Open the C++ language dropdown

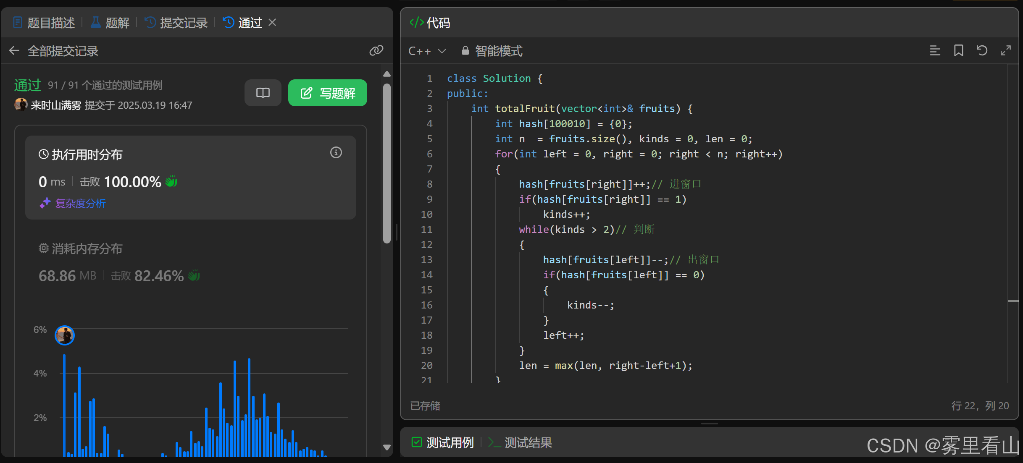coord(427,51)
